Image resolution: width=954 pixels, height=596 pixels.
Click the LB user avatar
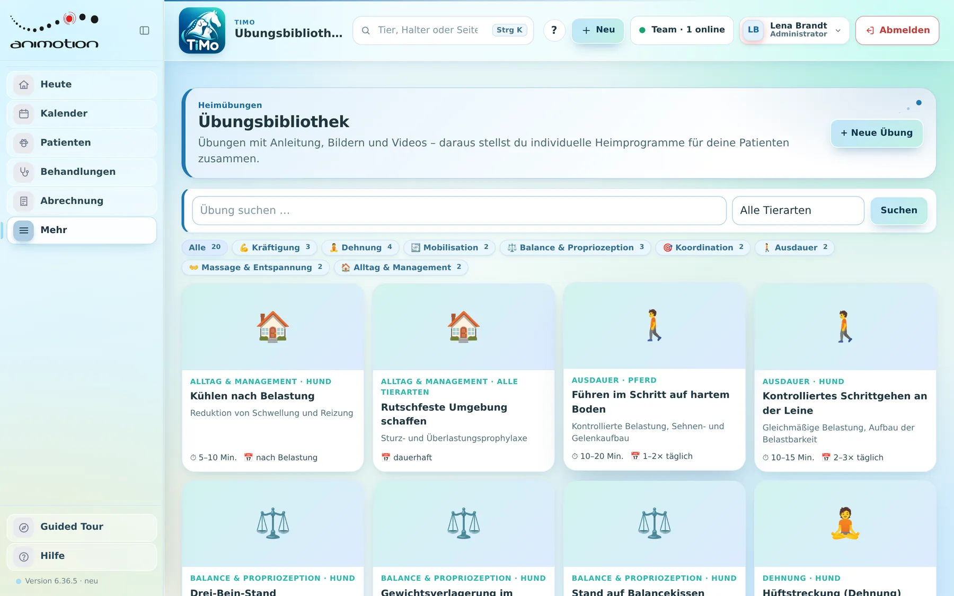tap(753, 30)
